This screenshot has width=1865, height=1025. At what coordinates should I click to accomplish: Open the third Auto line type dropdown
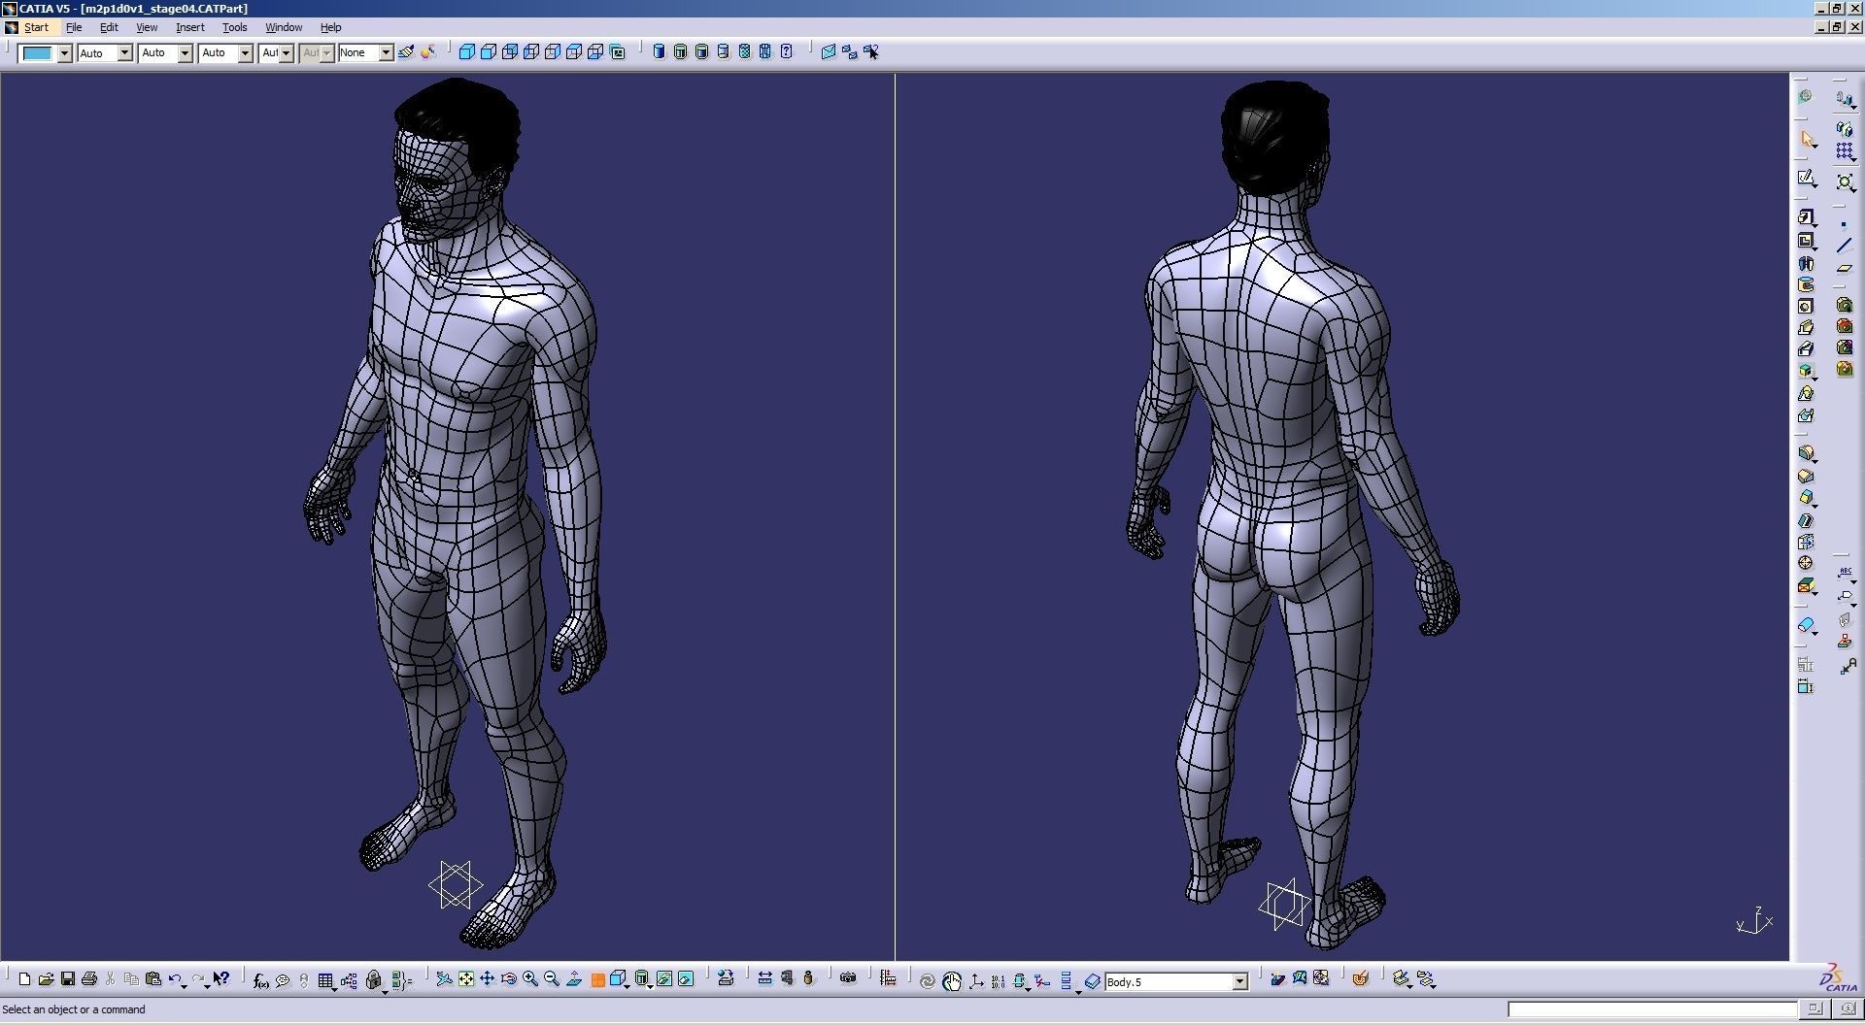pos(245,53)
